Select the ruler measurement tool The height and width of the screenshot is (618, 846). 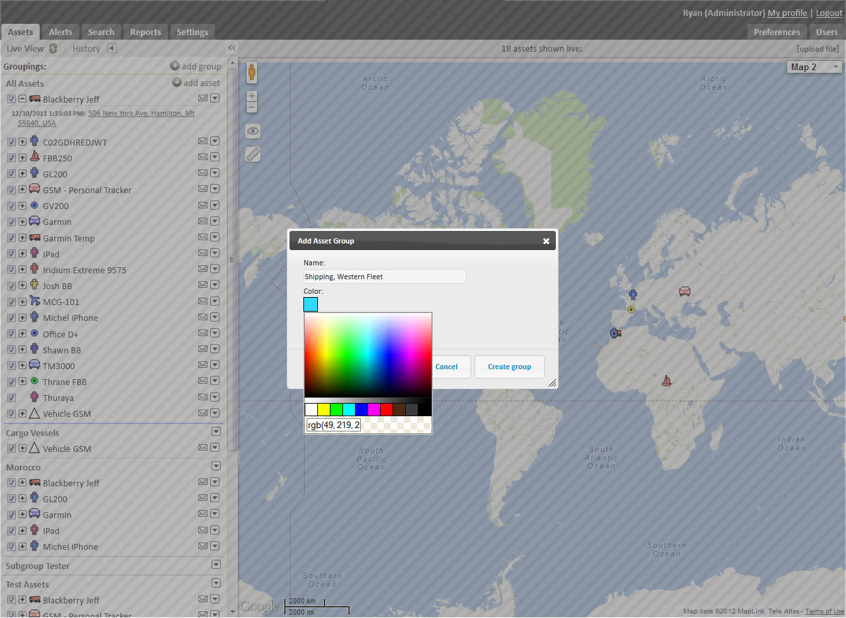252,154
